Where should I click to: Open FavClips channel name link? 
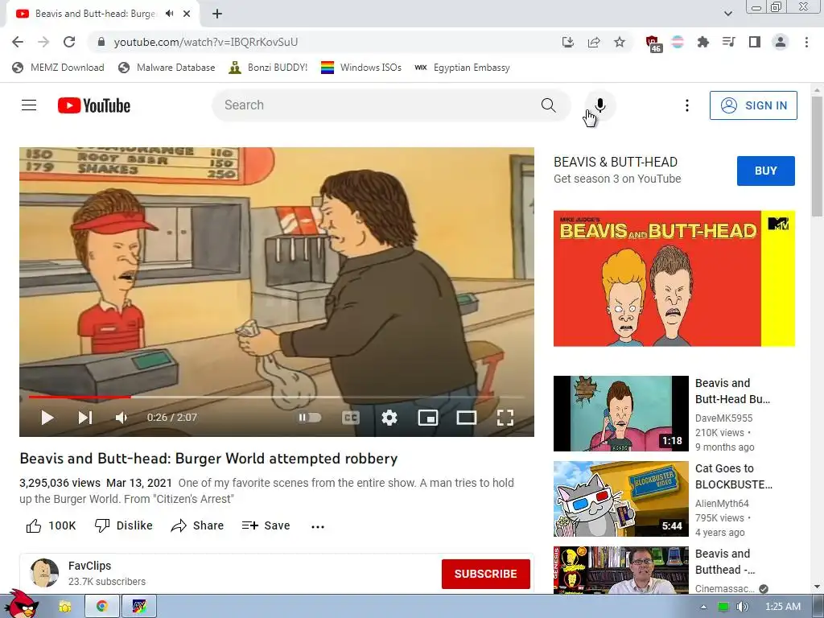point(90,566)
